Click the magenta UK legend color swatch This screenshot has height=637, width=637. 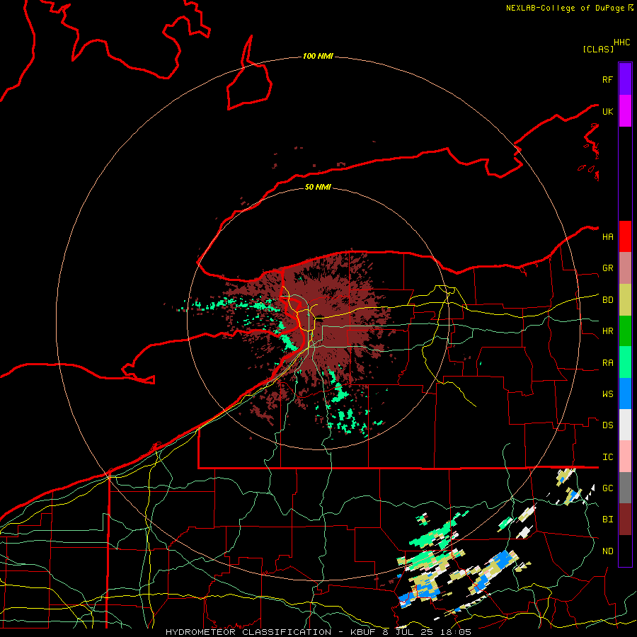(625, 111)
